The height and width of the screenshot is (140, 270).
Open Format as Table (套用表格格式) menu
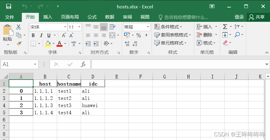click(x=173, y=35)
